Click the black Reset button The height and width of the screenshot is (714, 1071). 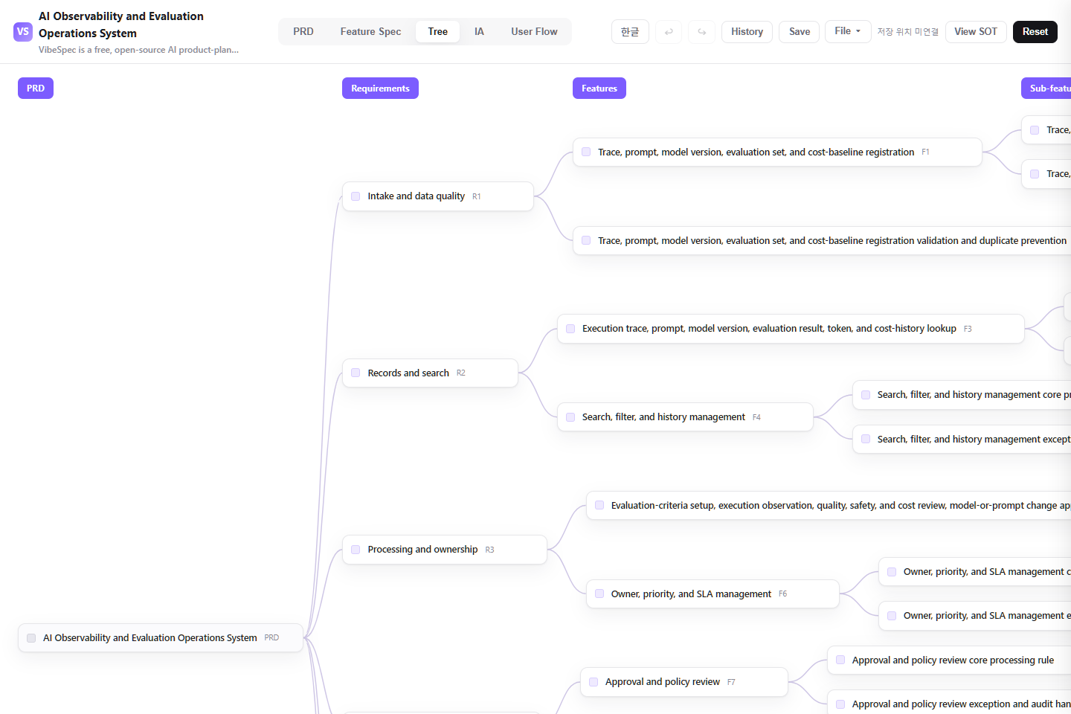[1035, 32]
